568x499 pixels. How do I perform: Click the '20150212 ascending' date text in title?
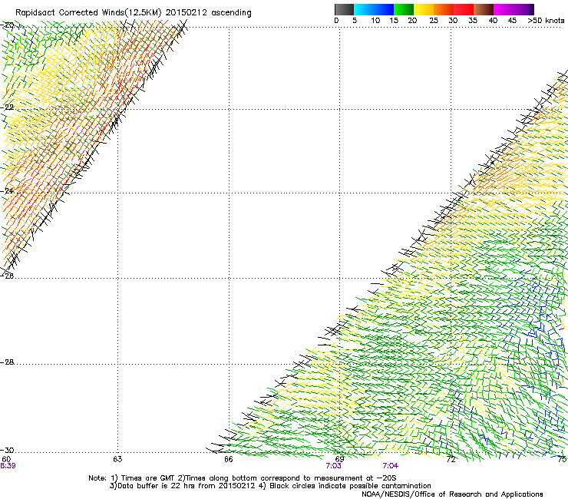208,13
